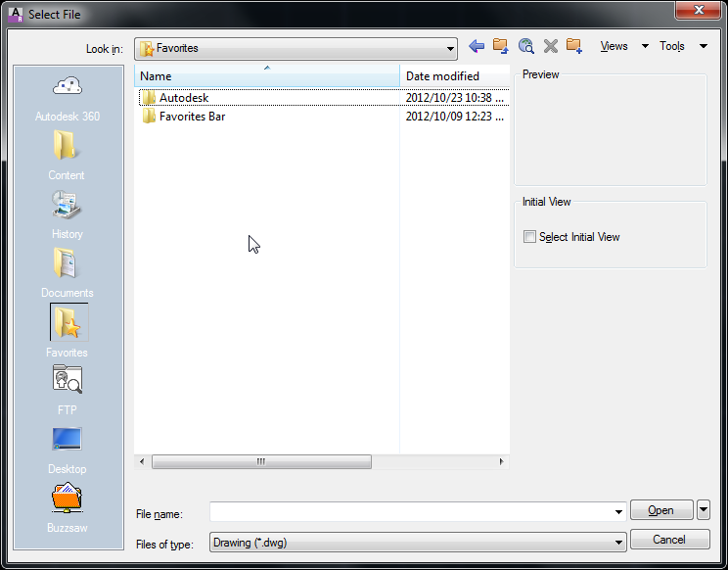Image resolution: width=728 pixels, height=570 pixels.
Task: Sort by the Name column header
Action: point(267,75)
